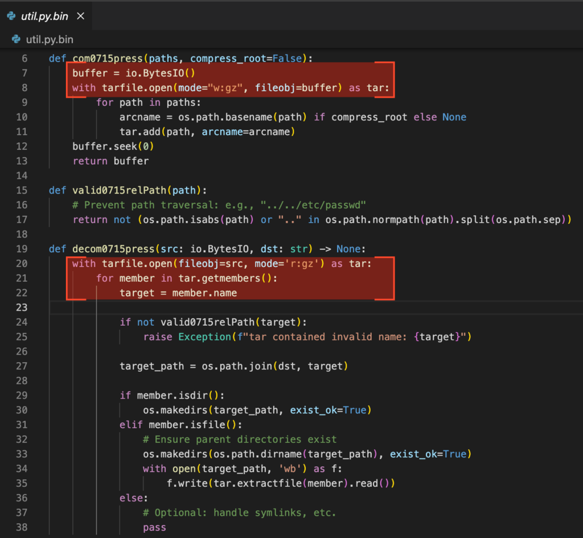
Task: Click the Python icon in the util.py.bin tab
Action: pos(11,16)
